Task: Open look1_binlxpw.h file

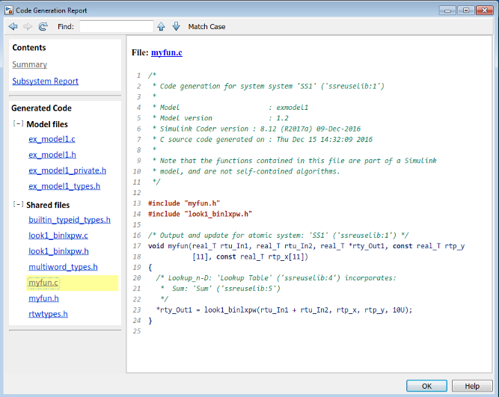Action: pyautogui.click(x=58, y=251)
